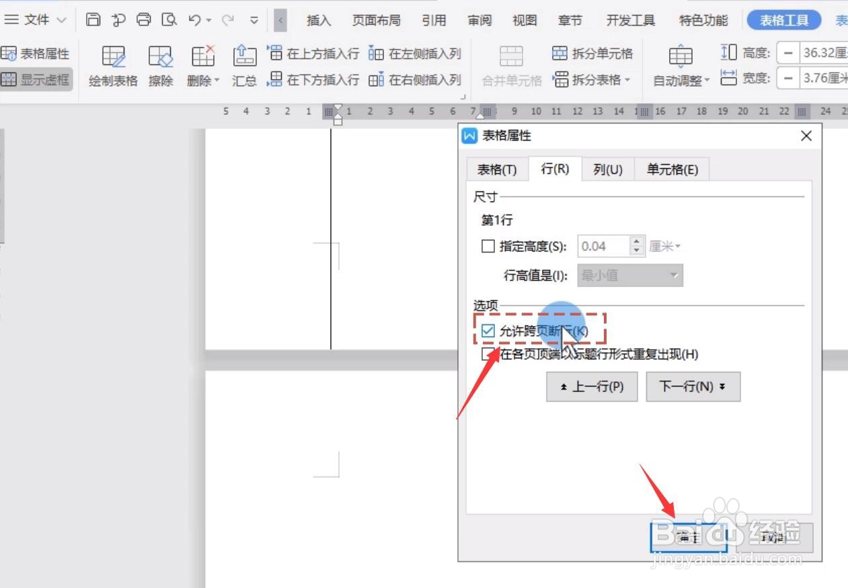Click the 汇总 summary icon

244,65
